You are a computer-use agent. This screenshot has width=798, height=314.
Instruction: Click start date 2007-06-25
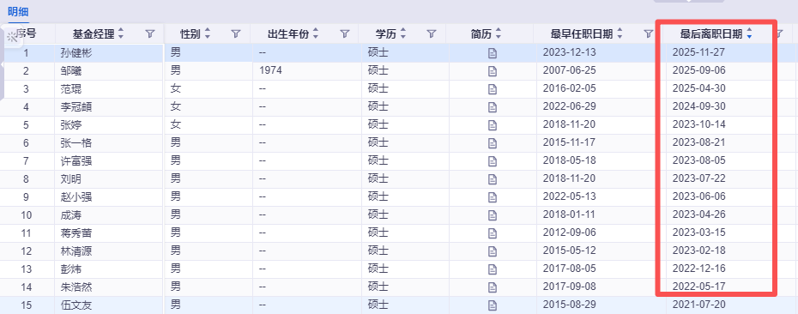tap(570, 70)
